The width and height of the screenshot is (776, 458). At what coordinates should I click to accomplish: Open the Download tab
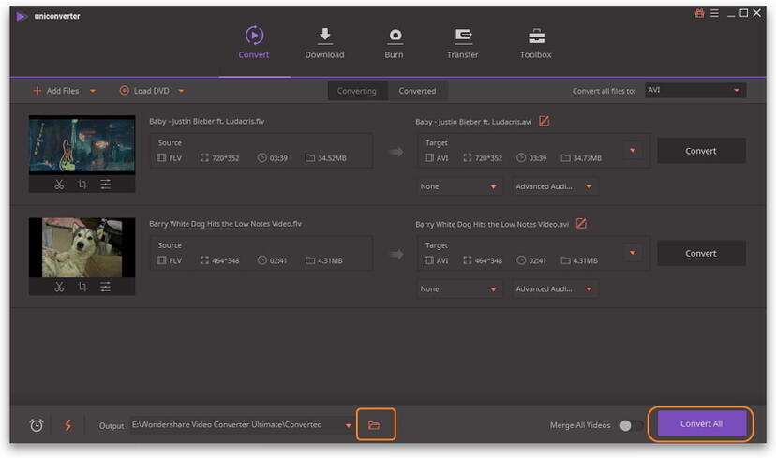(x=324, y=43)
